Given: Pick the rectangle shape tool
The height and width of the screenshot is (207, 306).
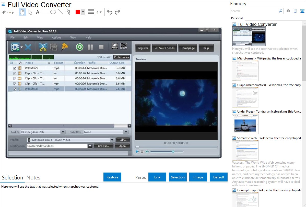Looking at the screenshot, I should [x=45, y=12].
